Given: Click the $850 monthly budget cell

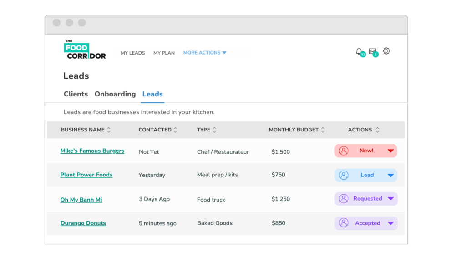Looking at the screenshot, I should (x=278, y=223).
